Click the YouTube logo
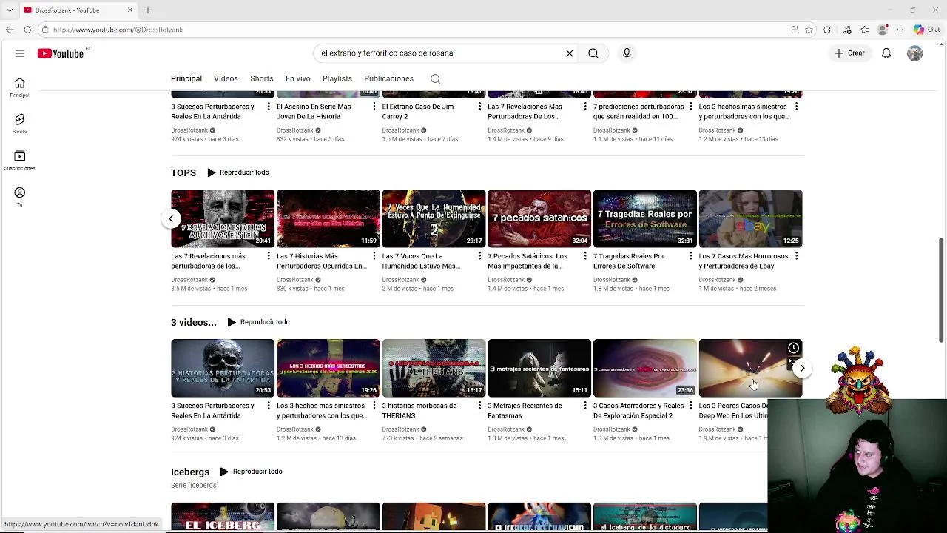The image size is (947, 533). pos(62,53)
